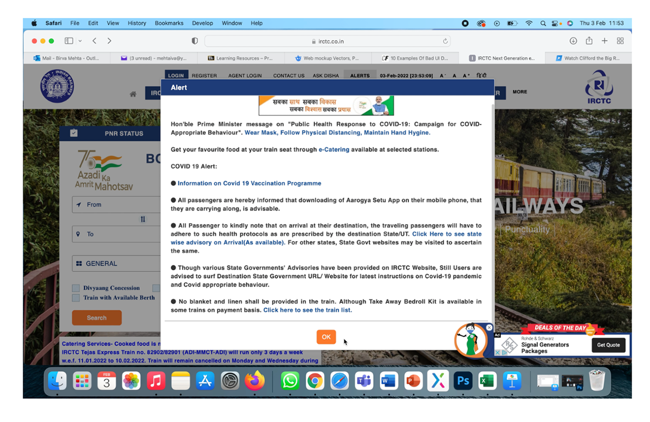Open the GENERAL quota dropdown
The width and height of the screenshot is (650, 422).
tap(116, 263)
